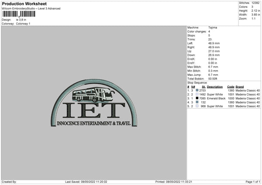Click the design barcode
The height and width of the screenshot is (185, 262).
point(19,14)
